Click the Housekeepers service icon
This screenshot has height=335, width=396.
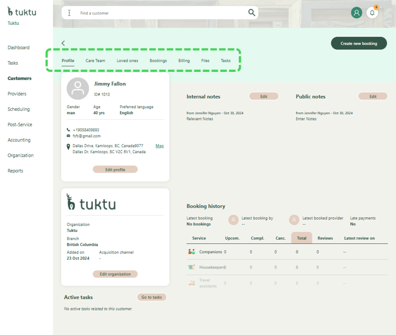click(x=191, y=267)
